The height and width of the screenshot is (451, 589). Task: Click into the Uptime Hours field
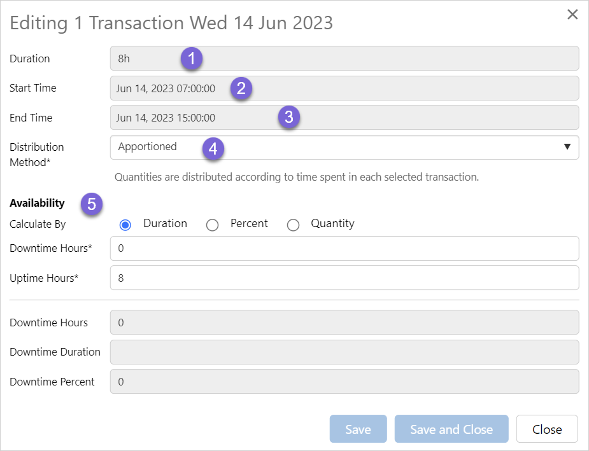[x=344, y=278]
